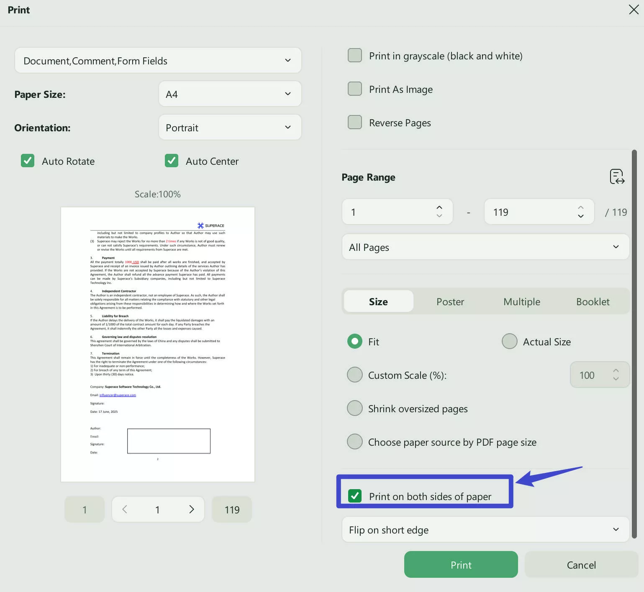Click the reverse page range icon

pos(617,176)
